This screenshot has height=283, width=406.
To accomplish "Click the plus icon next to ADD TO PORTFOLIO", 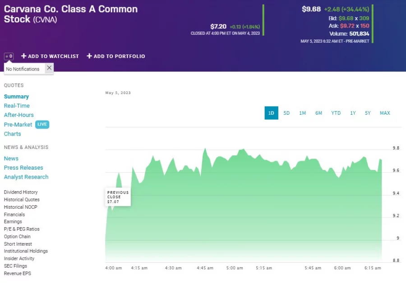I will coord(90,56).
